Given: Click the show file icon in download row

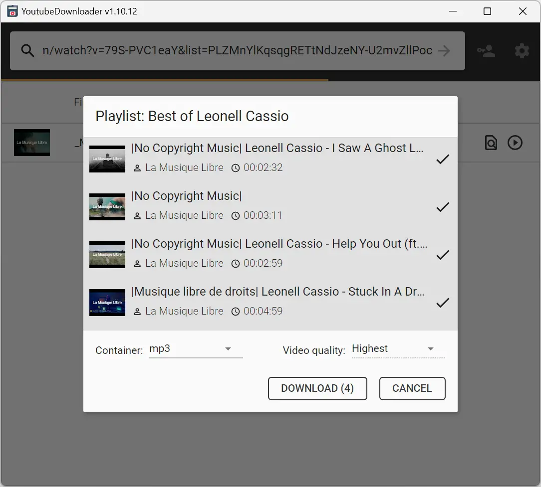Looking at the screenshot, I should 491,143.
